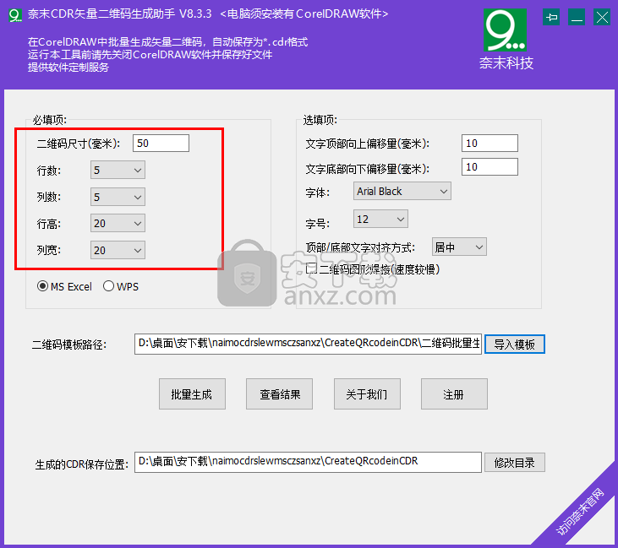Click the 二维码模板路径 text field
This screenshot has height=548, width=618.
pyautogui.click(x=308, y=344)
